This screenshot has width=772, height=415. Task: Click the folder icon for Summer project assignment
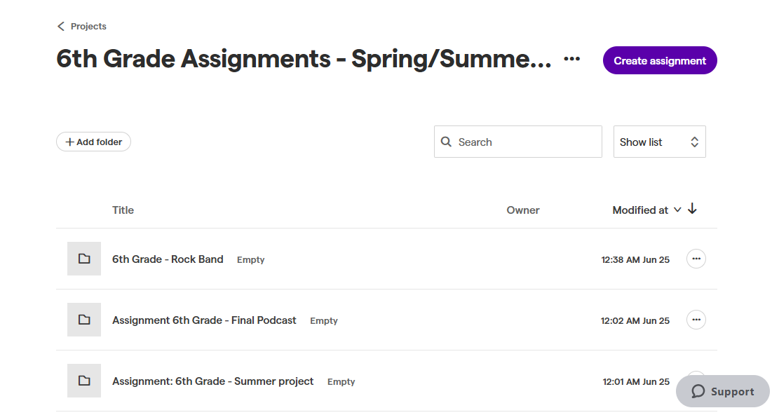tap(84, 381)
